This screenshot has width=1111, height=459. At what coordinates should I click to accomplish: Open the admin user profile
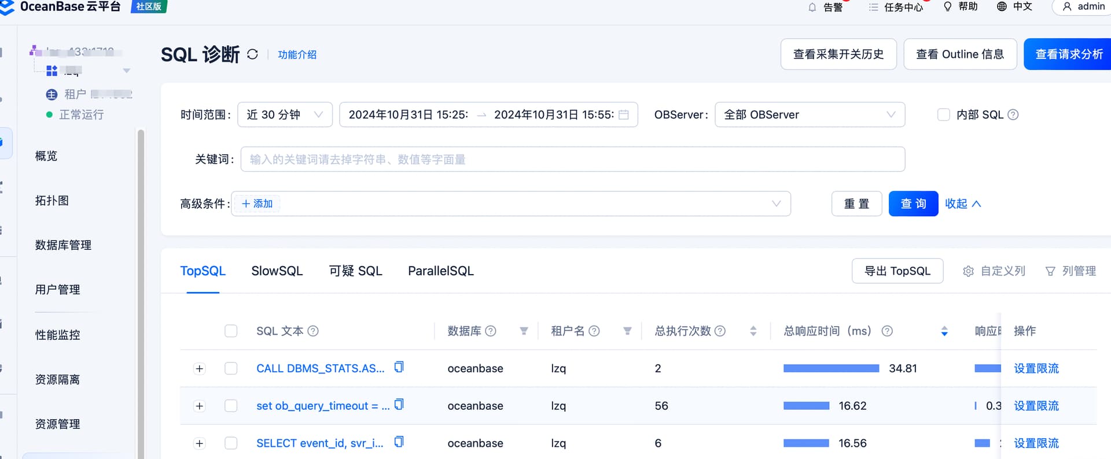tap(1083, 6)
